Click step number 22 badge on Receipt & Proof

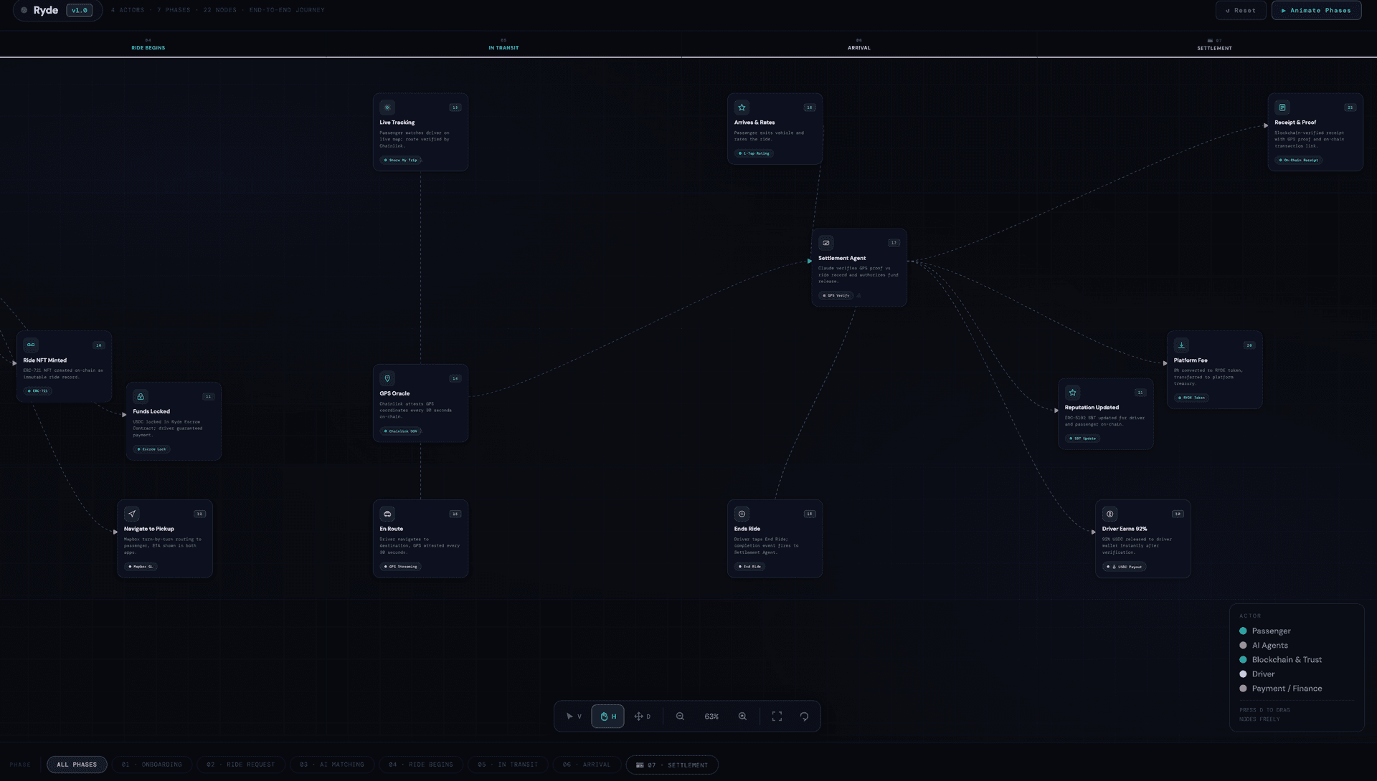(1350, 107)
